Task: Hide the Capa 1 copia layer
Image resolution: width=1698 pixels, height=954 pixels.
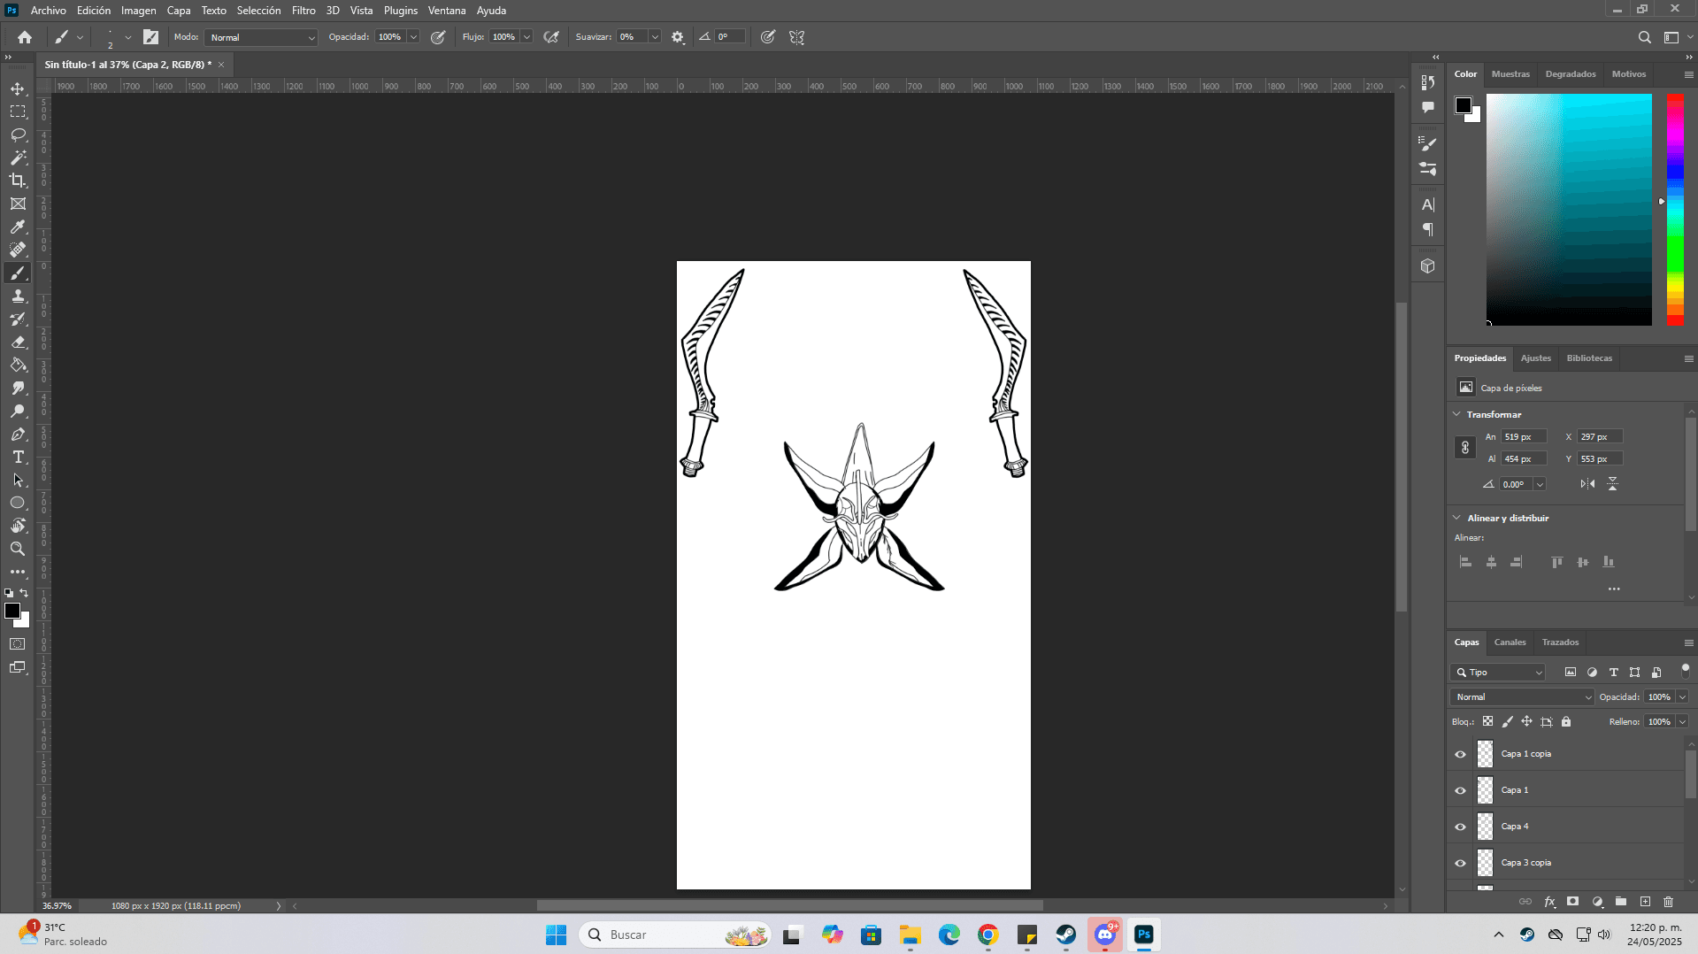Action: coord(1460,754)
